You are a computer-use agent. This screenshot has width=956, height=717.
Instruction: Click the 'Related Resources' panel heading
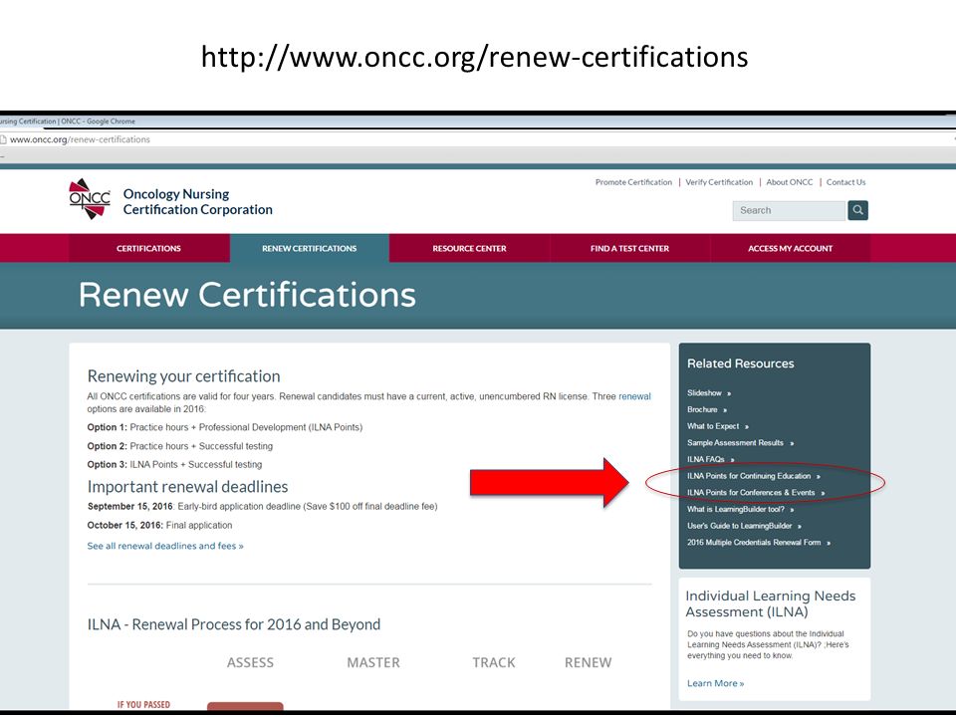(740, 363)
